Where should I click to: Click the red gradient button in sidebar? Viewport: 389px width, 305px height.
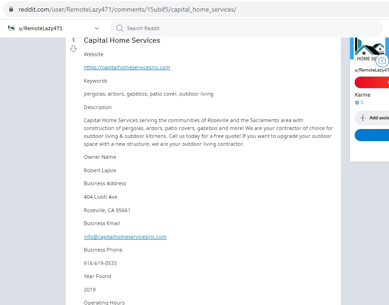tap(372, 82)
